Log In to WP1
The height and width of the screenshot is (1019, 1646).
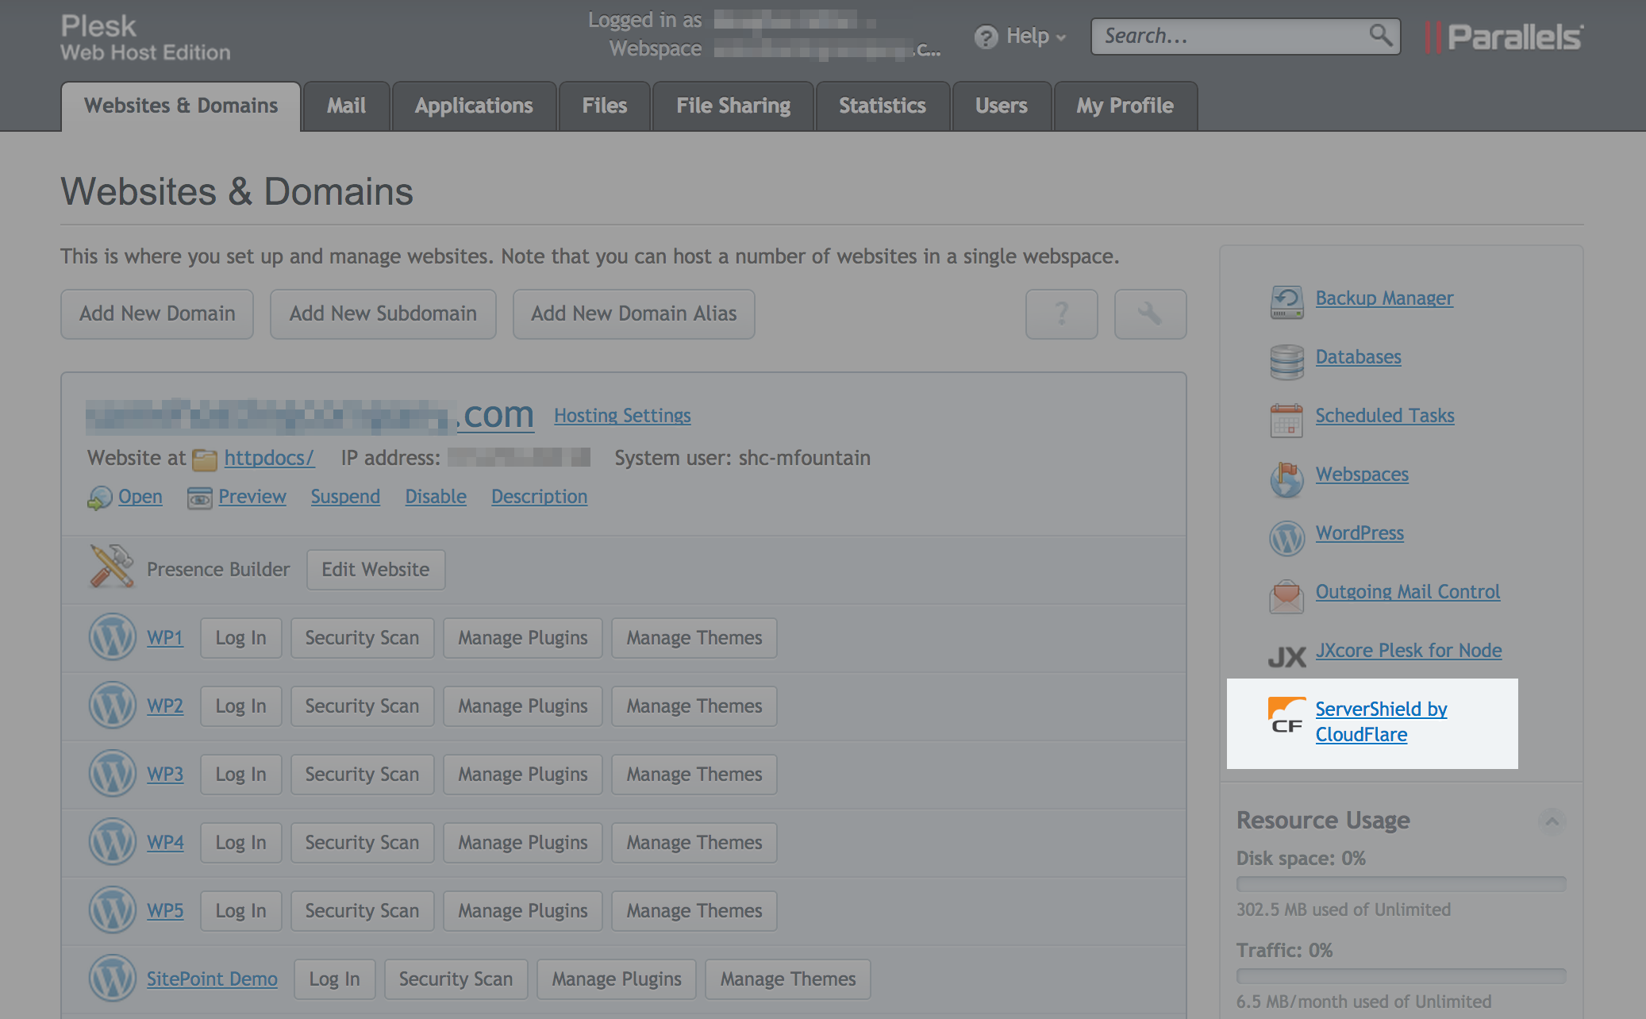[240, 638]
